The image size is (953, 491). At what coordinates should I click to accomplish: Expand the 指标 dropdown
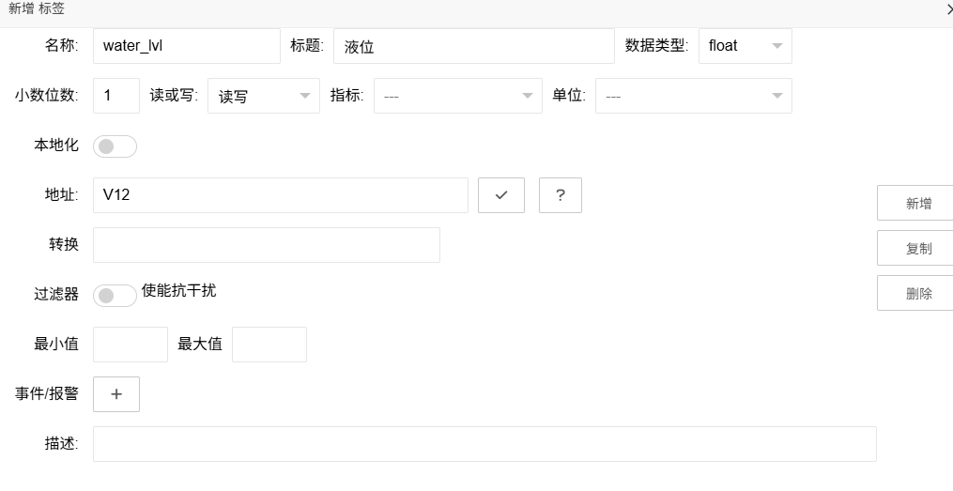tap(457, 96)
